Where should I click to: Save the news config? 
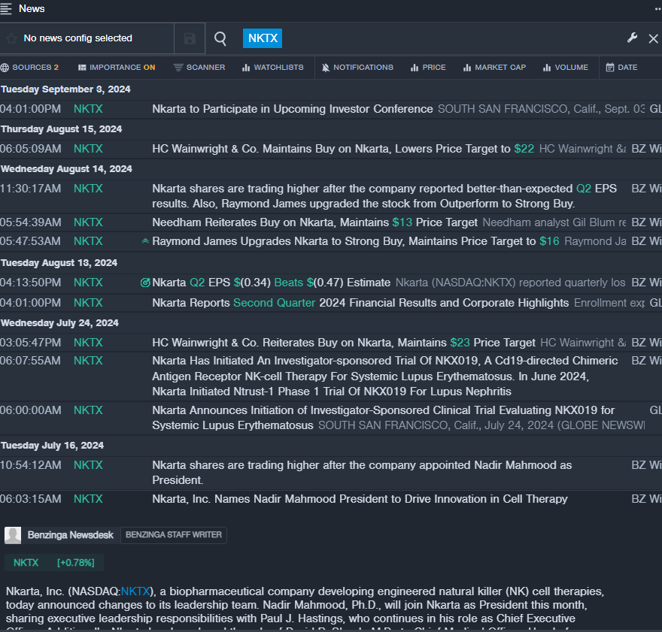pos(190,38)
